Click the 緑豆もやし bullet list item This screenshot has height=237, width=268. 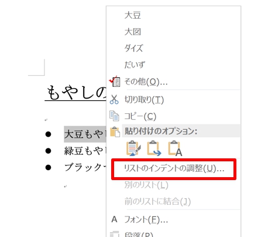(x=85, y=151)
